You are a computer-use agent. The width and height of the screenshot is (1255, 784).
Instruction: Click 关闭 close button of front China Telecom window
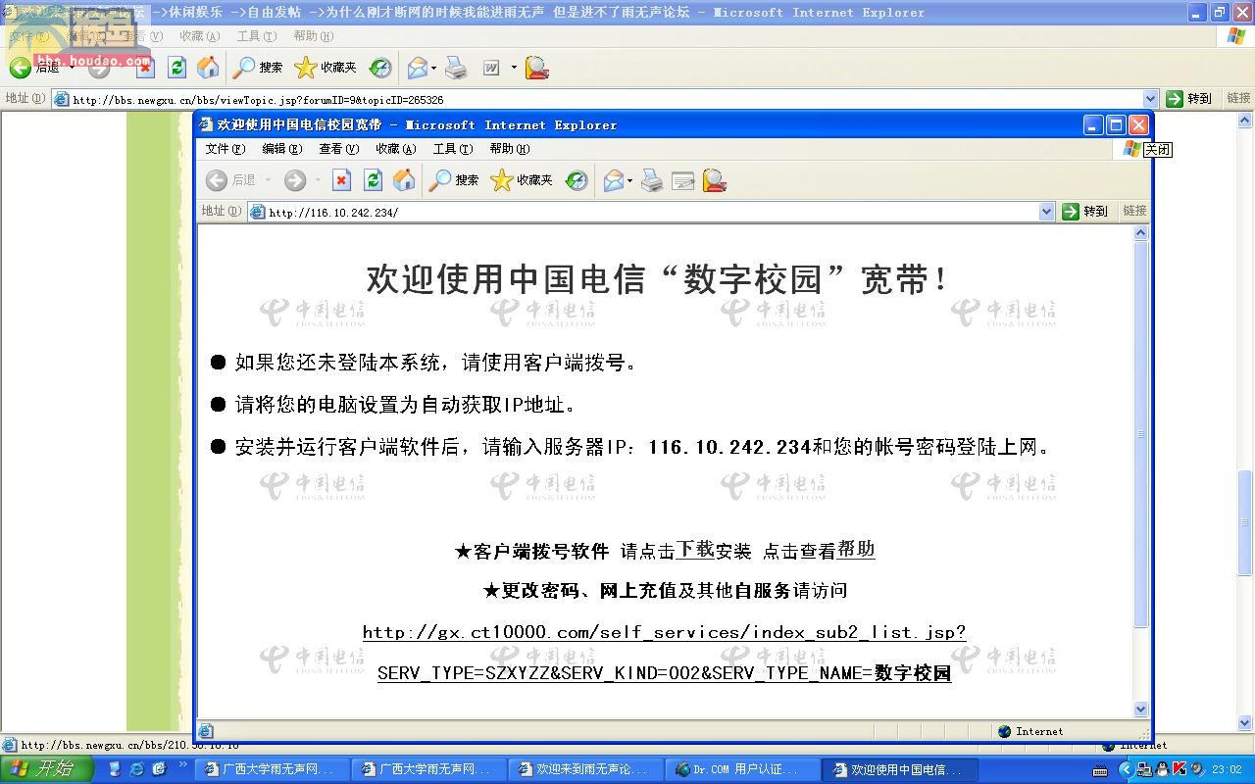1138,125
